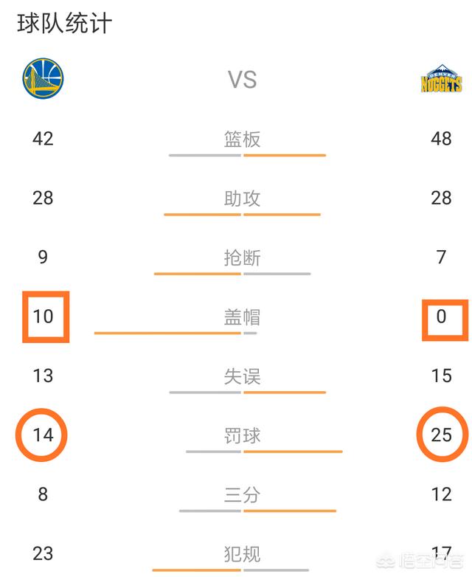Select the 三分 three-pointers stat label
Screen dimensions: 472x577
tap(242, 494)
